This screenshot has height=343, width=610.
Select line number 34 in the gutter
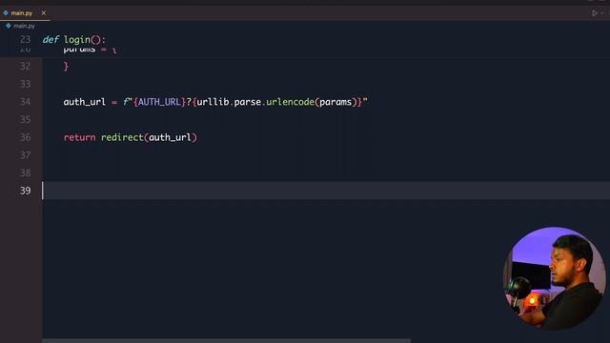point(25,102)
